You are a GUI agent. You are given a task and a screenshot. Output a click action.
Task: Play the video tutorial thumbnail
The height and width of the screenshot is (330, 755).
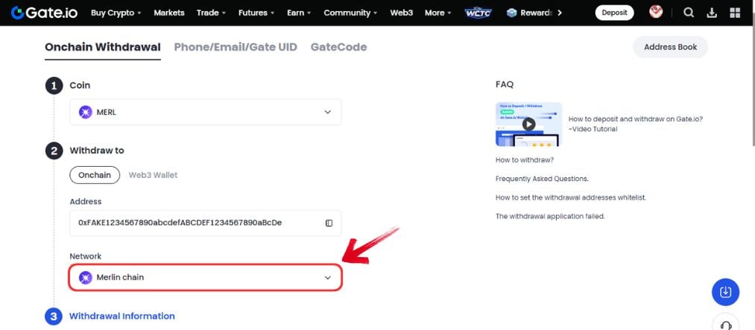click(528, 124)
